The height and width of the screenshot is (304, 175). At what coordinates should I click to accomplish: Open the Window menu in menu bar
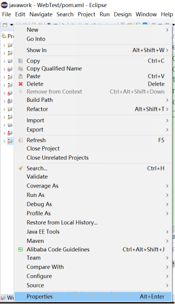tap(146, 14)
